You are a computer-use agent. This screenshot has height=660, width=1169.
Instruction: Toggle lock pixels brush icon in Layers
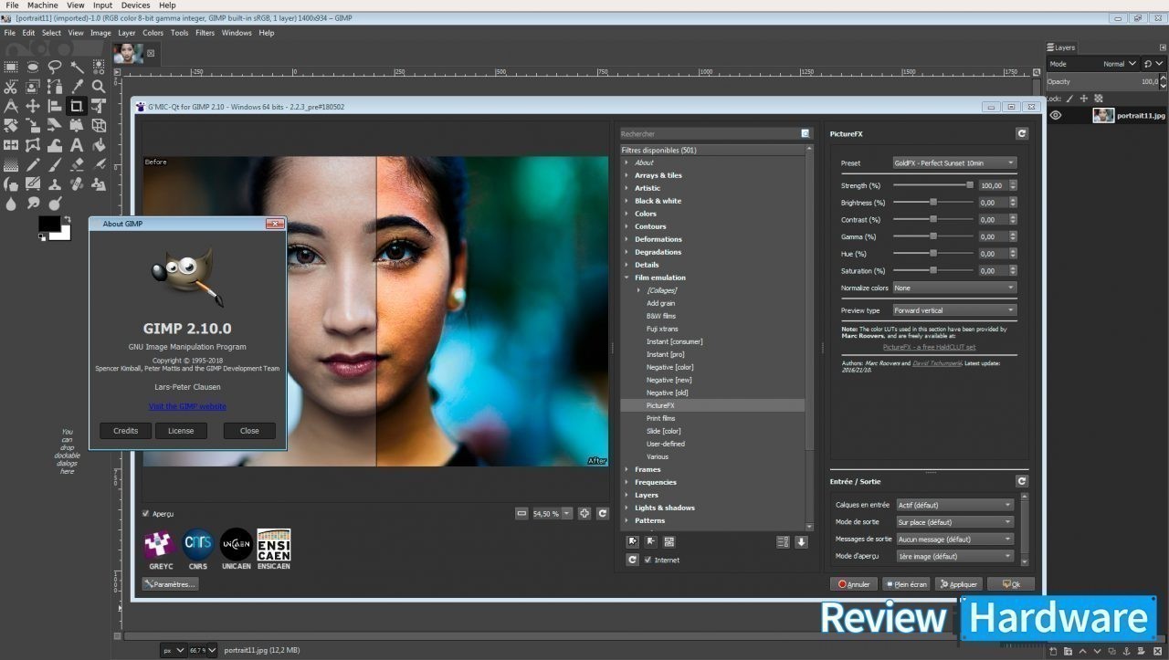tap(1069, 98)
